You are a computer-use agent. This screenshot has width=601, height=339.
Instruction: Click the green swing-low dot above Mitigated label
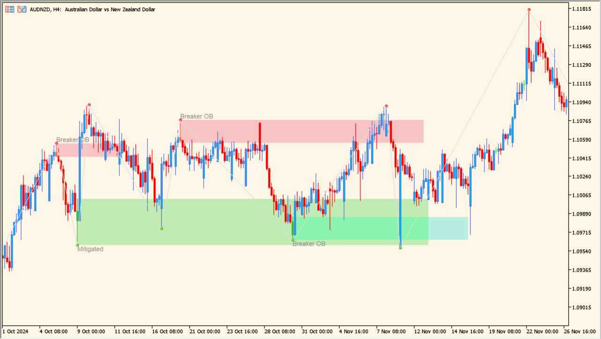77,245
